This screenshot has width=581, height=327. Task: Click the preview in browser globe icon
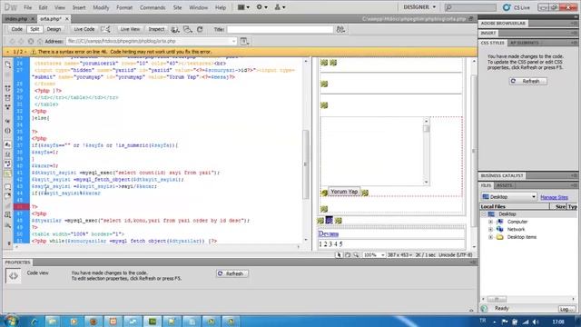coord(175,29)
